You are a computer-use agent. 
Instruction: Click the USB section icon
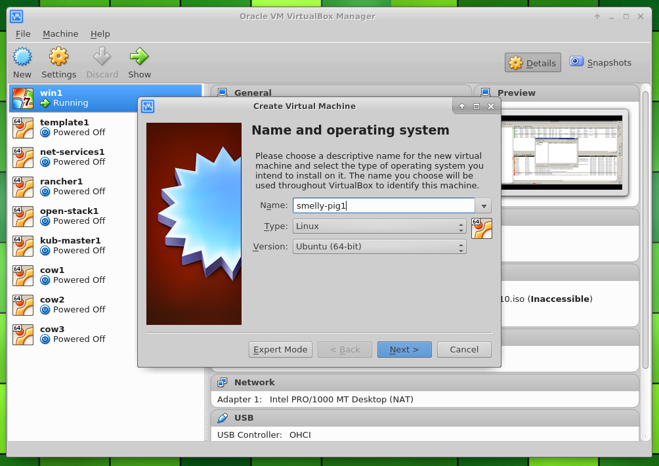(x=223, y=417)
